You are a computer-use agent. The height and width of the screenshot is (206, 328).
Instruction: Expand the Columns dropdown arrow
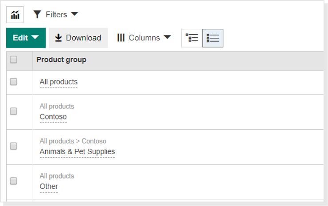coord(167,38)
